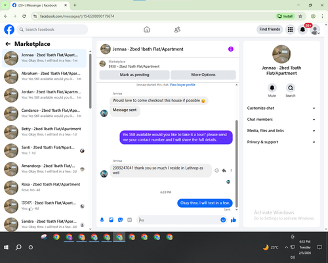Click Mark as pending button
The height and width of the screenshot is (263, 328).
(x=134, y=75)
